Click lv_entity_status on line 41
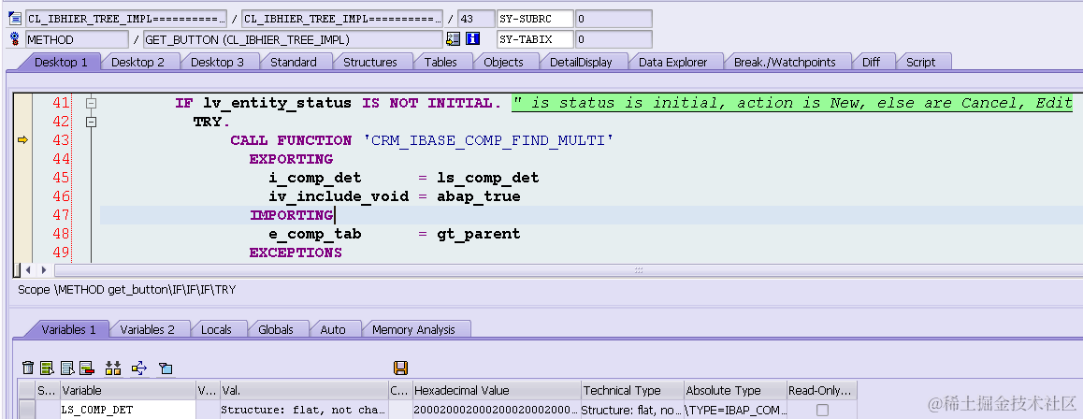This screenshot has width=1083, height=419. 277,104
